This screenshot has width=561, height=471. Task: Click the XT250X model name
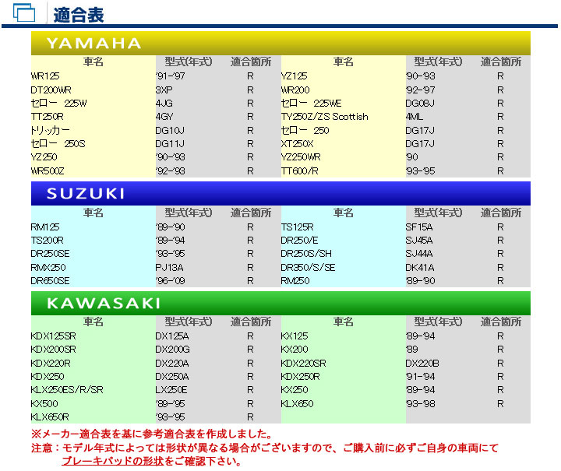pyautogui.click(x=297, y=143)
